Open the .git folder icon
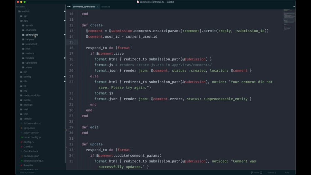 point(21,16)
